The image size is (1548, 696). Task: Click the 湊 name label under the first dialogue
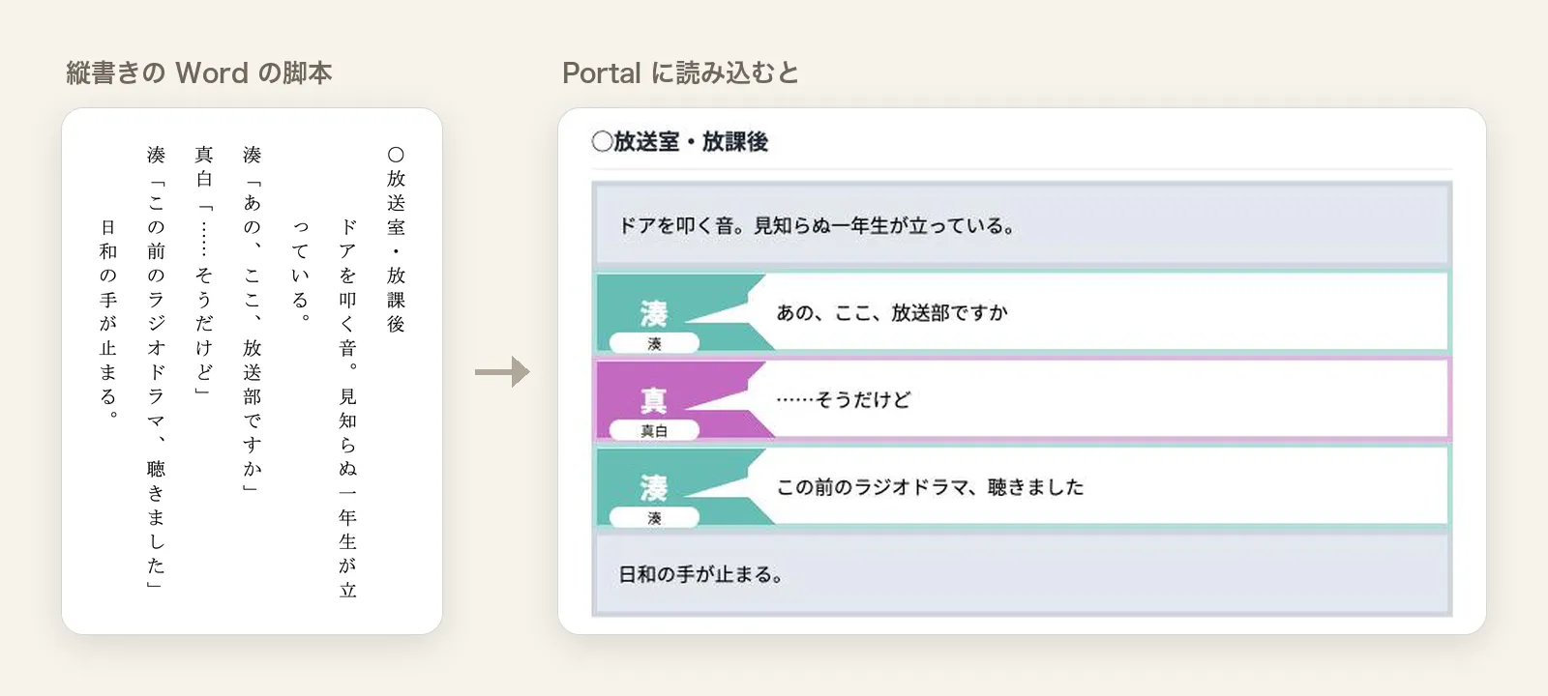point(654,343)
